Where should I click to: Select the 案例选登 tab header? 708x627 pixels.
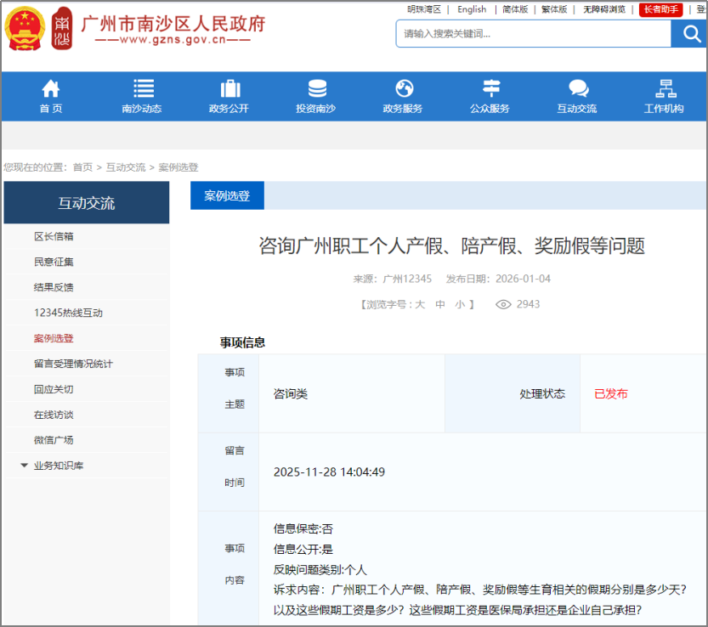pos(227,195)
